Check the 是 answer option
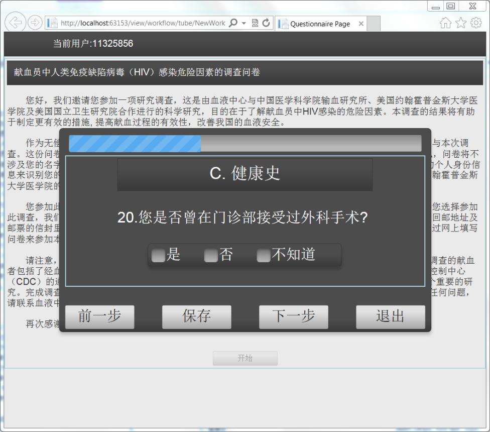 pyautogui.click(x=158, y=256)
